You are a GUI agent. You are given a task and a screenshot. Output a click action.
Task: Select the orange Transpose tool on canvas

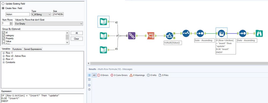click(x=151, y=36)
